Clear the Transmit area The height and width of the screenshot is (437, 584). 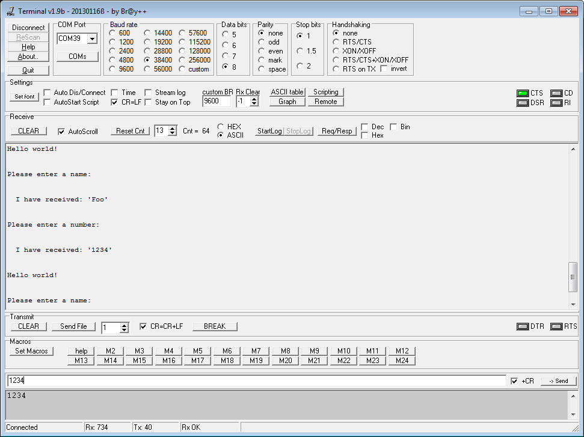pyautogui.click(x=28, y=326)
